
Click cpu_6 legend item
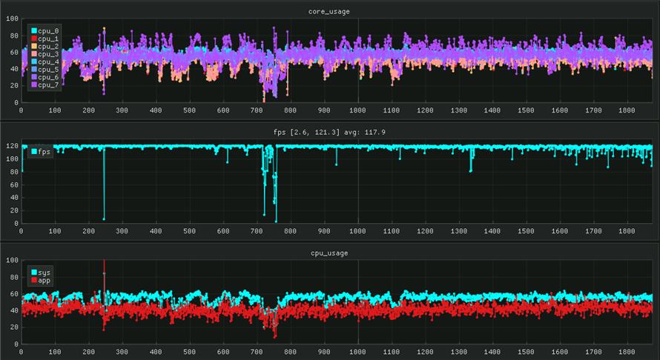pyautogui.click(x=47, y=78)
